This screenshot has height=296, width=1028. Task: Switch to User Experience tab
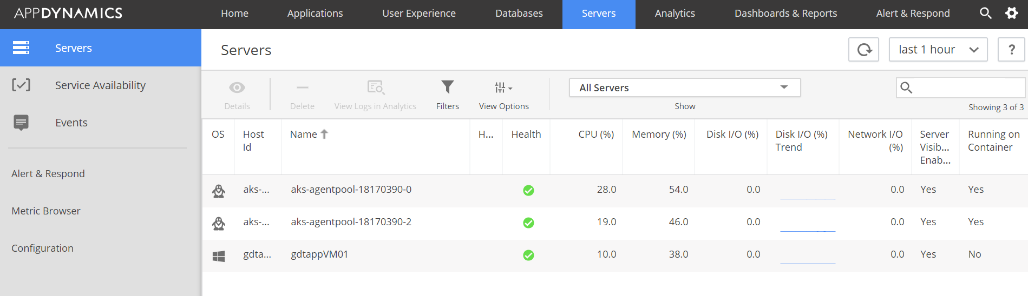419,14
